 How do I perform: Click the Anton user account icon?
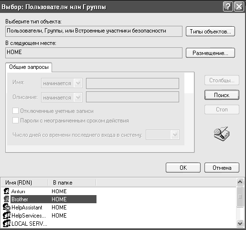[x=7, y=191]
